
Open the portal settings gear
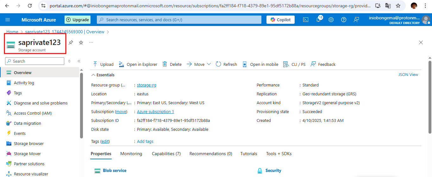331,20
